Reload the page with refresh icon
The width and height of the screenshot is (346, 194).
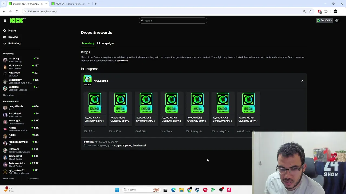17,11
